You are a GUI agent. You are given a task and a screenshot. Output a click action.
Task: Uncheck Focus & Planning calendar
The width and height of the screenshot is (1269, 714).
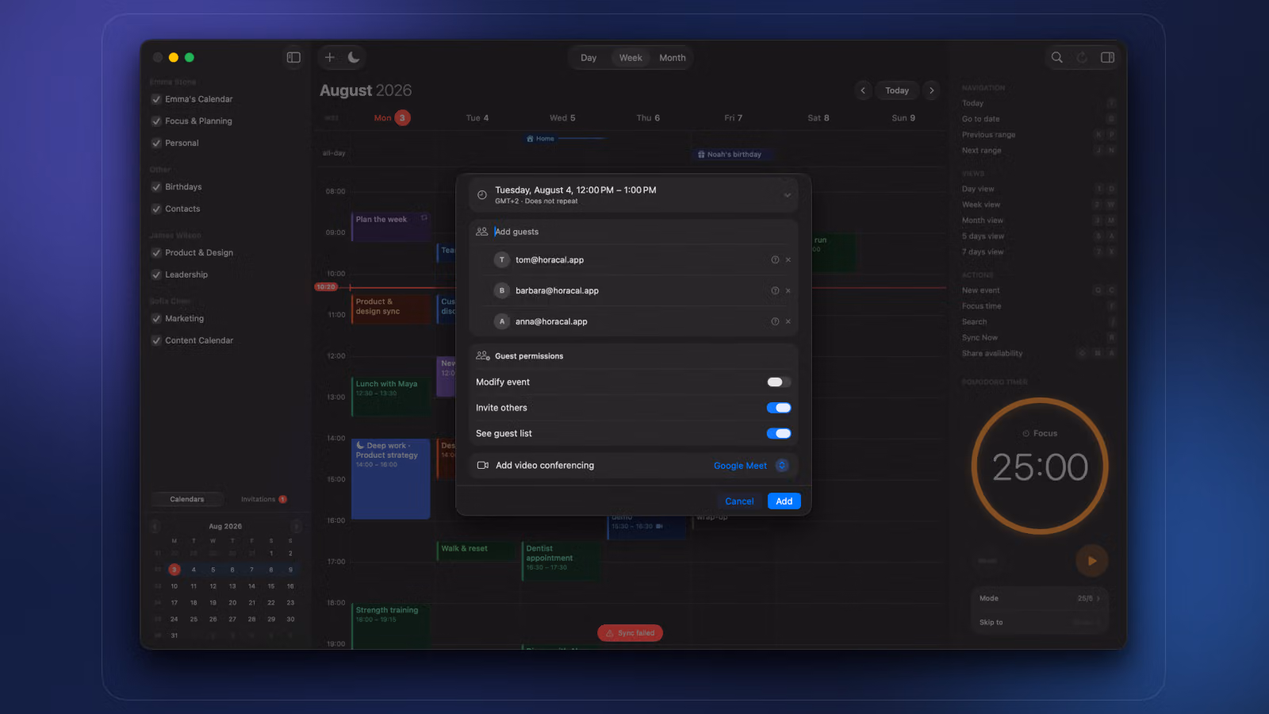[156, 121]
